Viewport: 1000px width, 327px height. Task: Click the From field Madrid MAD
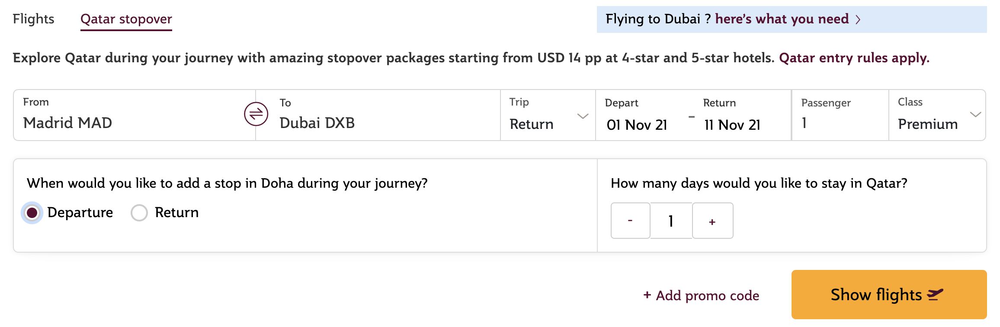tap(134, 115)
